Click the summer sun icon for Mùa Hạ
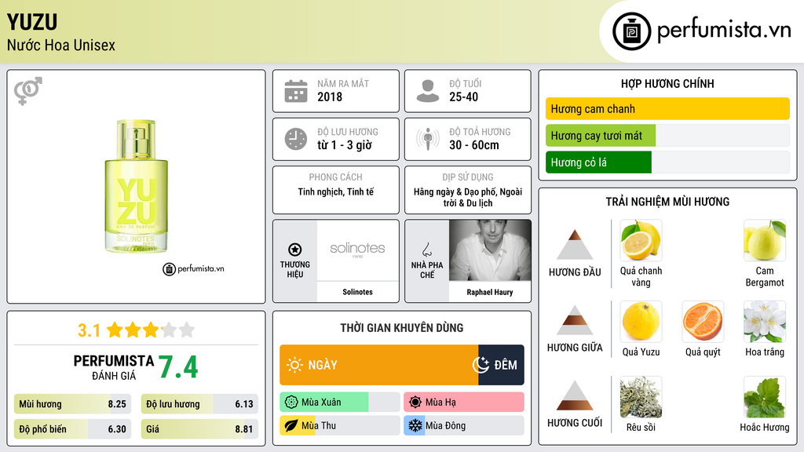 415,403
